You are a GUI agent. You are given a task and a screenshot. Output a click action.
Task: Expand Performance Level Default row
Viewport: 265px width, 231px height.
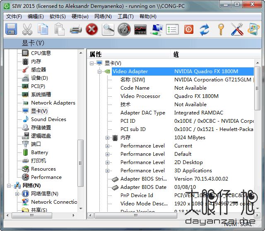click(x=107, y=154)
